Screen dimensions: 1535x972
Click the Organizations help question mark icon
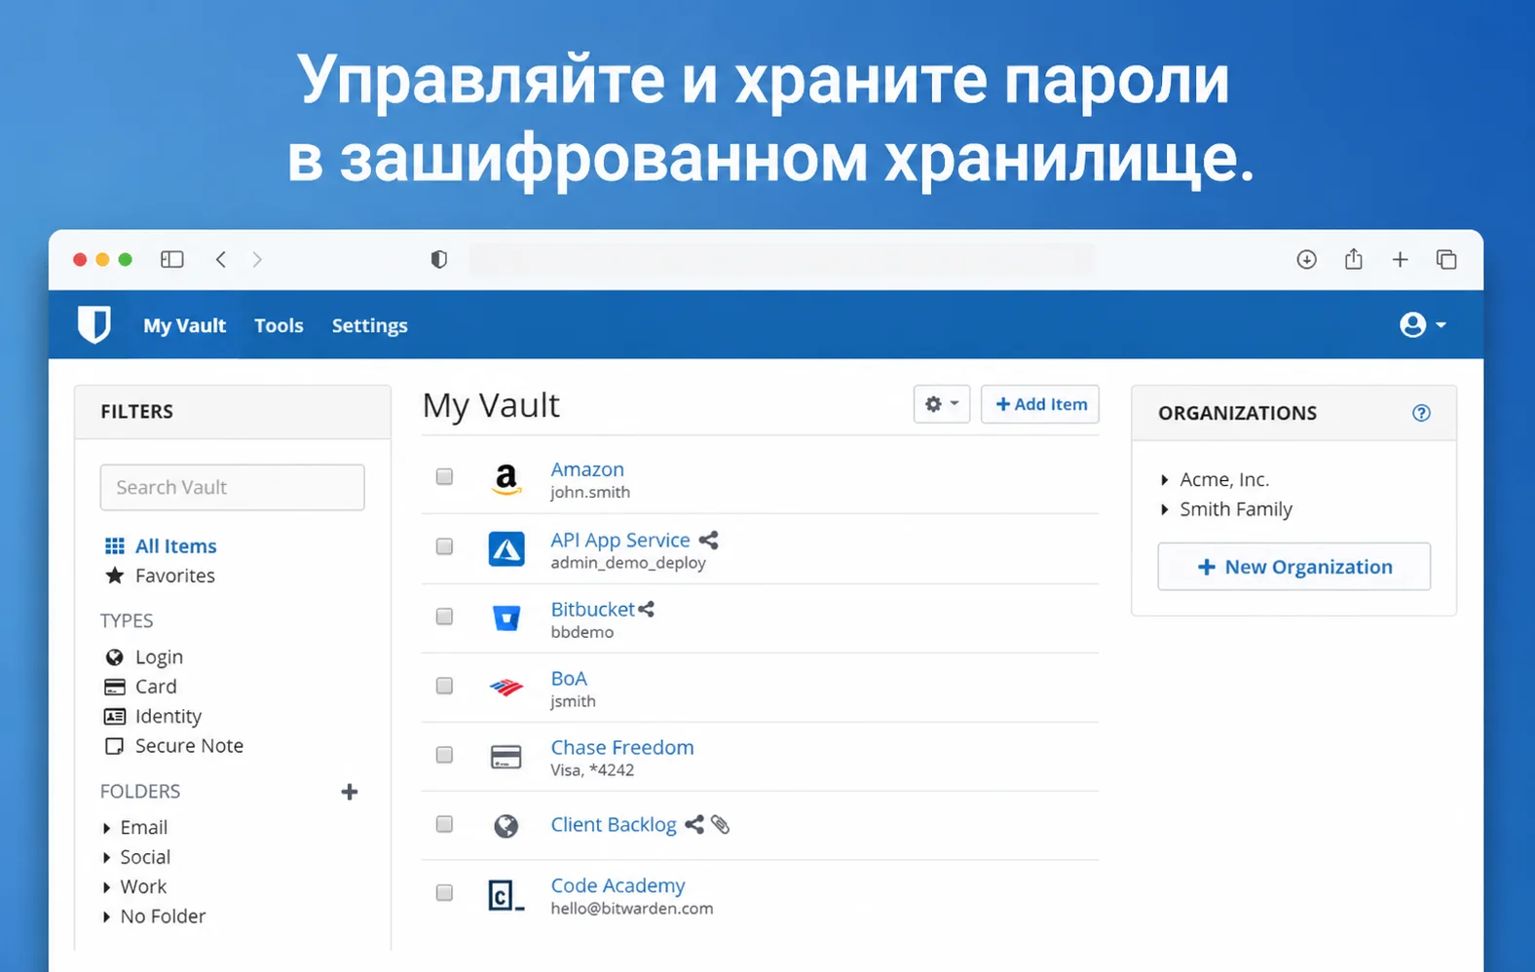tap(1422, 413)
